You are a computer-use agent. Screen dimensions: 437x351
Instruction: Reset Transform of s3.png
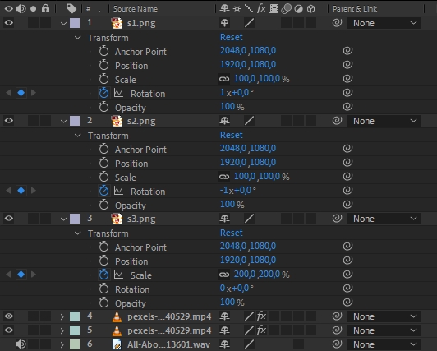click(232, 233)
